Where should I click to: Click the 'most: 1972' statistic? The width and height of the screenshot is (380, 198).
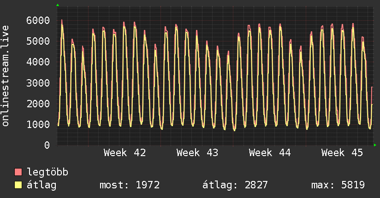pyautogui.click(x=130, y=186)
